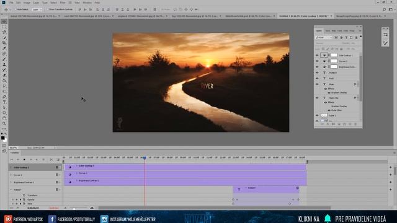This screenshot has height=223, width=397.
Task: Expand Brightness/Contrast 1 track in timeline
Action: 11,182
